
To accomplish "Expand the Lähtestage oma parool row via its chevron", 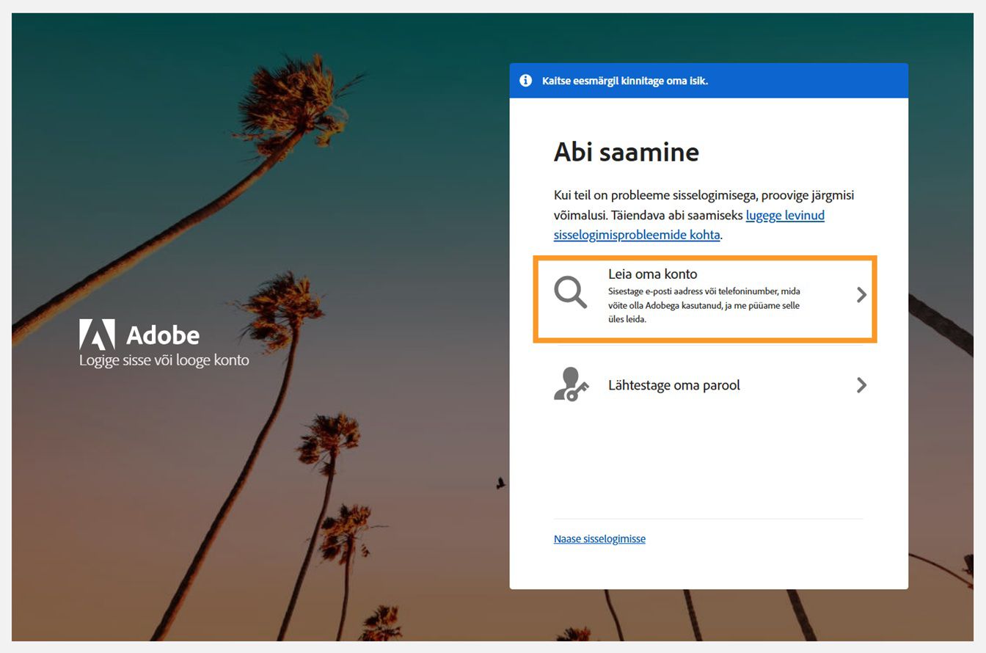I will pyautogui.click(x=861, y=384).
